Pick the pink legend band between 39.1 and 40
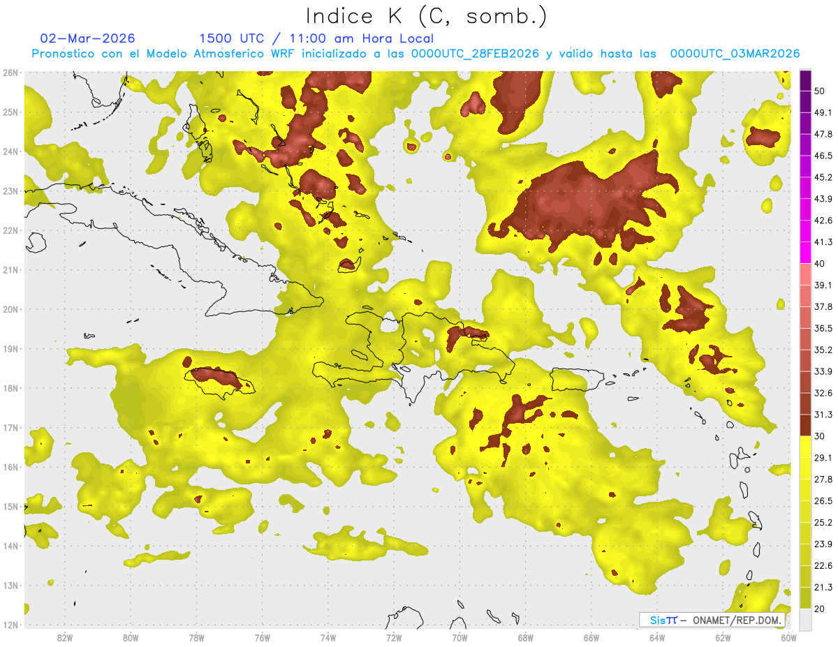838x647 pixels. pyautogui.click(x=805, y=274)
